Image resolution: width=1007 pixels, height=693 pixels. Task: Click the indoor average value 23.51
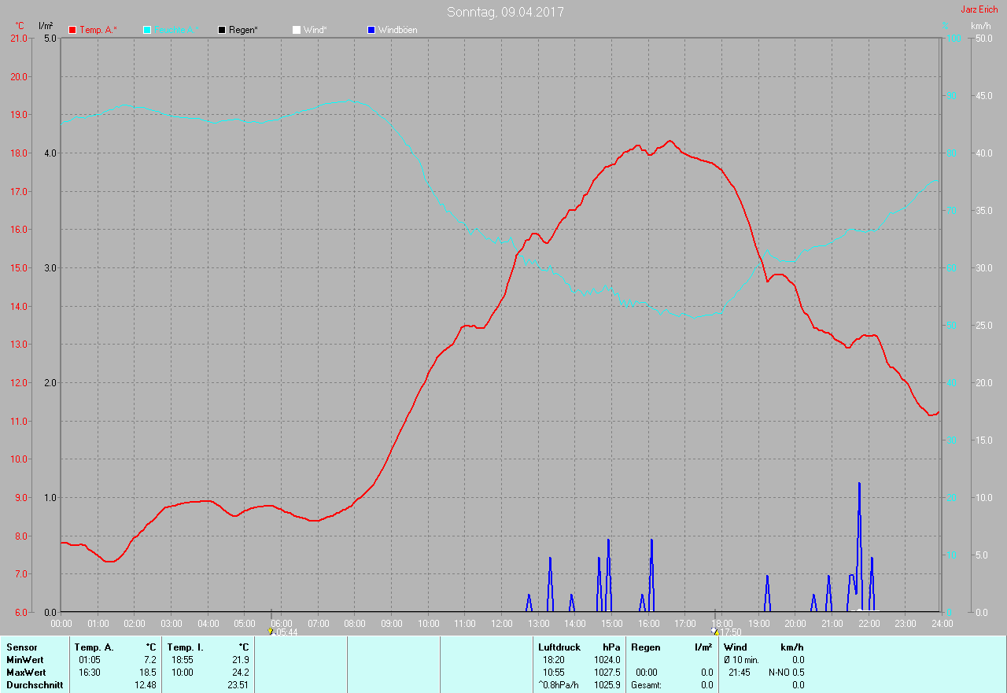238,685
